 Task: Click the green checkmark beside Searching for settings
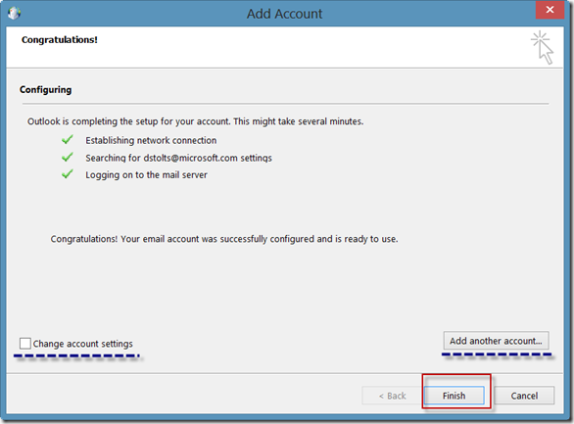pyautogui.click(x=68, y=158)
